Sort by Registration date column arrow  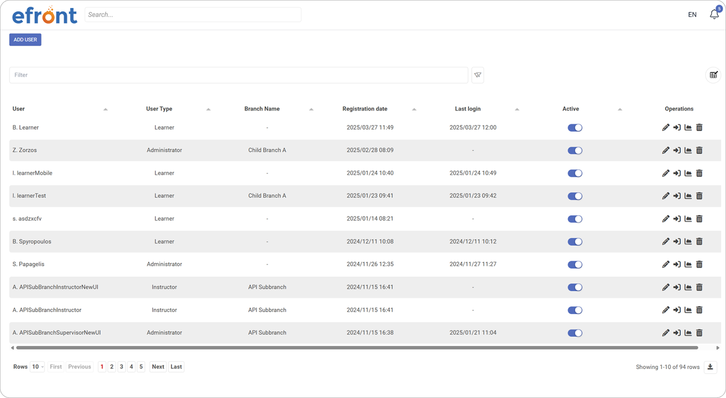pos(414,109)
